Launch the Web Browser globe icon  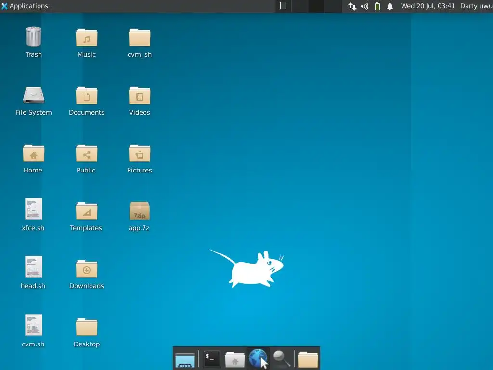[x=258, y=358]
